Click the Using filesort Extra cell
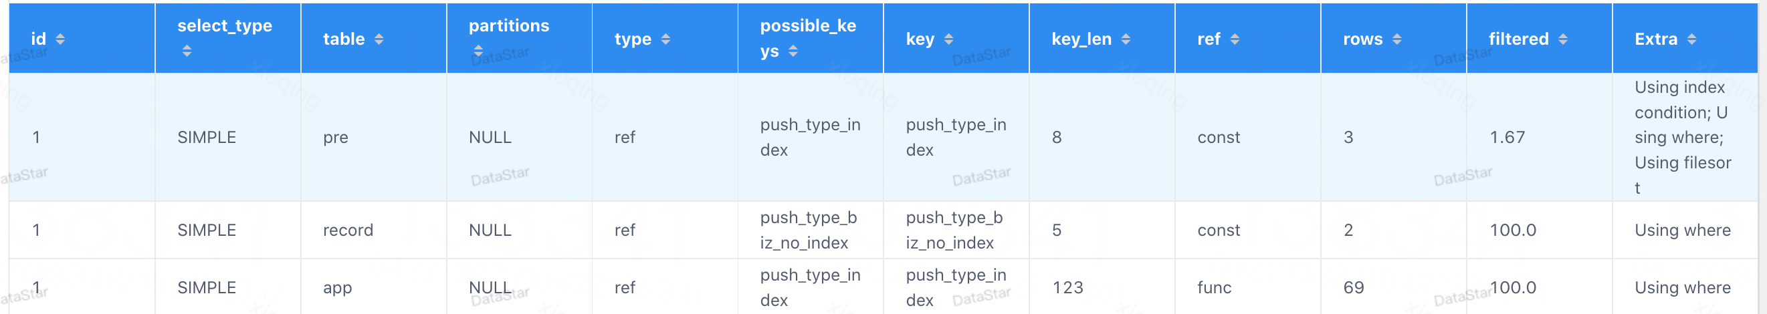The width and height of the screenshot is (1767, 314). pos(1682,137)
